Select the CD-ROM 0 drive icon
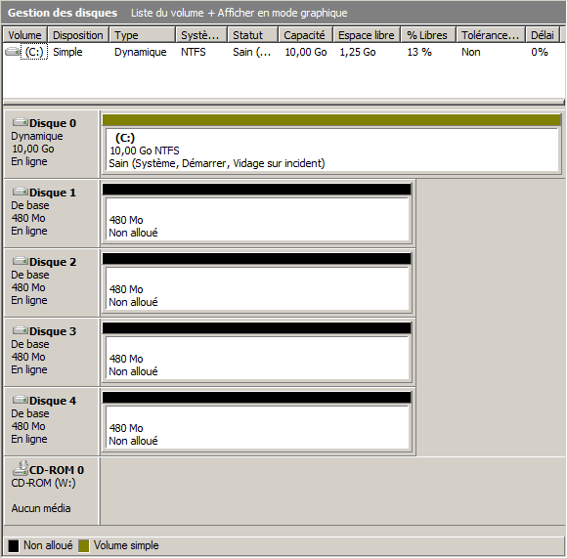This screenshot has height=559, width=568. click(x=21, y=468)
